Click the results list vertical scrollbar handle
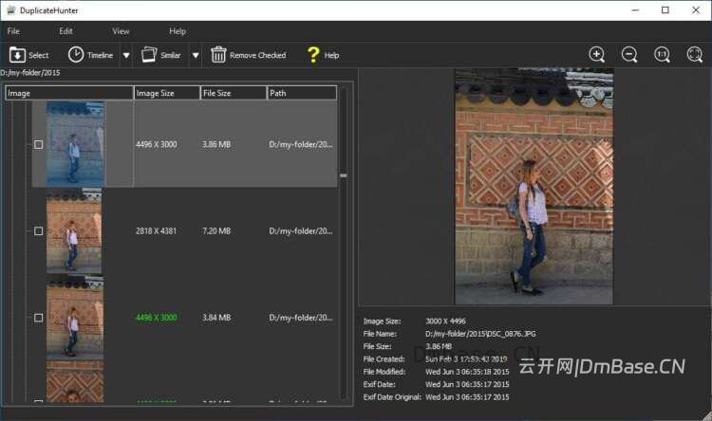712x421 pixels. point(344,175)
